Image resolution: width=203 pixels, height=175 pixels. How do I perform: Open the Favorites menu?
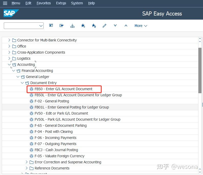[44, 3]
